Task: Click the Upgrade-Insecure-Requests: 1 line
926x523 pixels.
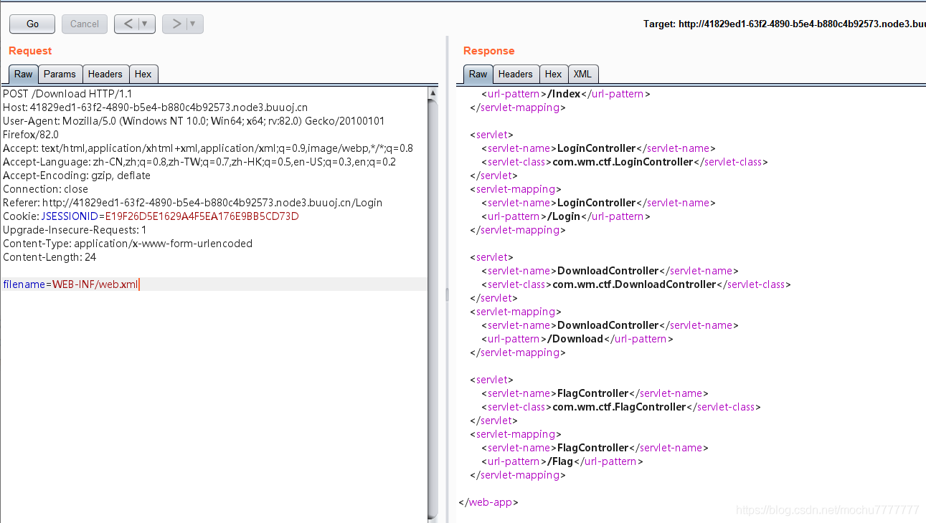Action: click(75, 230)
